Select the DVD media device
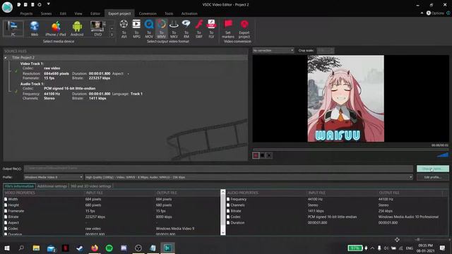The width and height of the screenshot is (452, 254). [97, 28]
